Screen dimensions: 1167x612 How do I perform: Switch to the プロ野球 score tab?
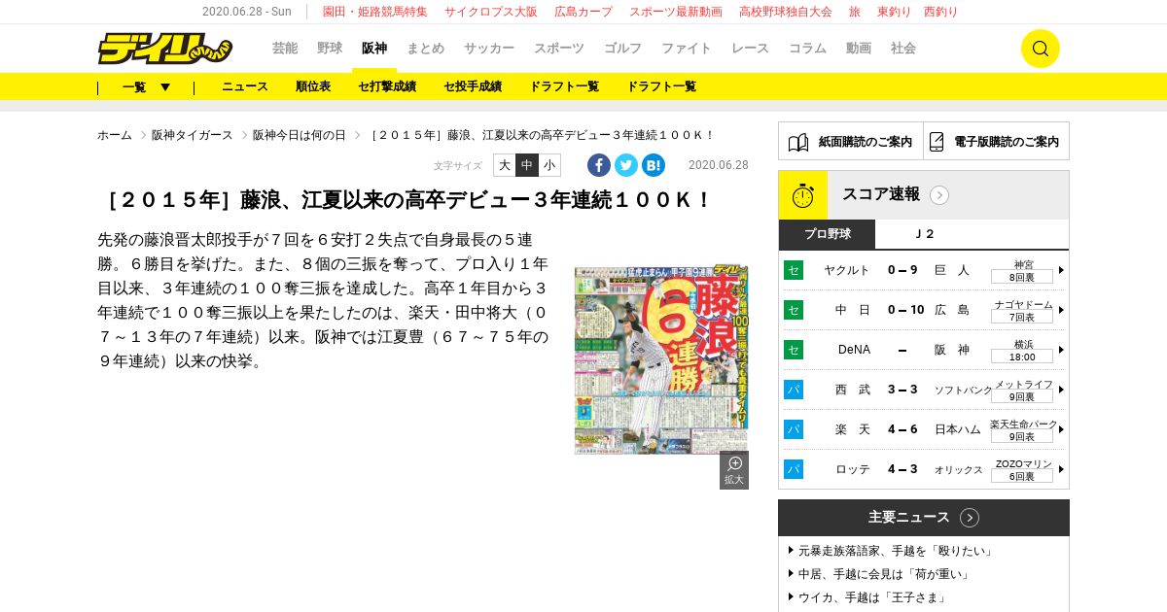tap(827, 234)
